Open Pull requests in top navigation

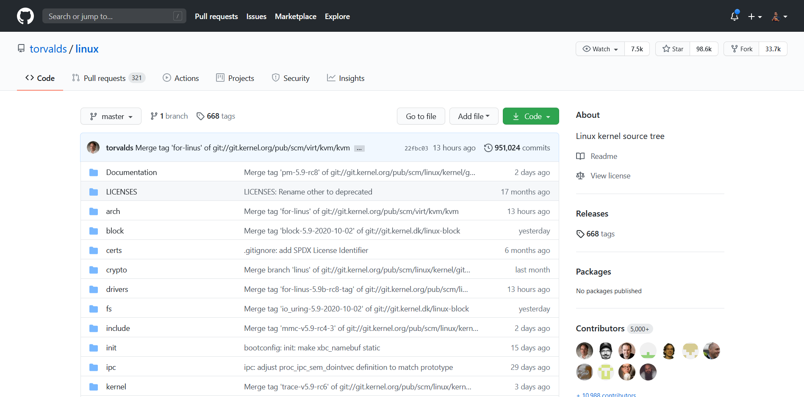(216, 17)
